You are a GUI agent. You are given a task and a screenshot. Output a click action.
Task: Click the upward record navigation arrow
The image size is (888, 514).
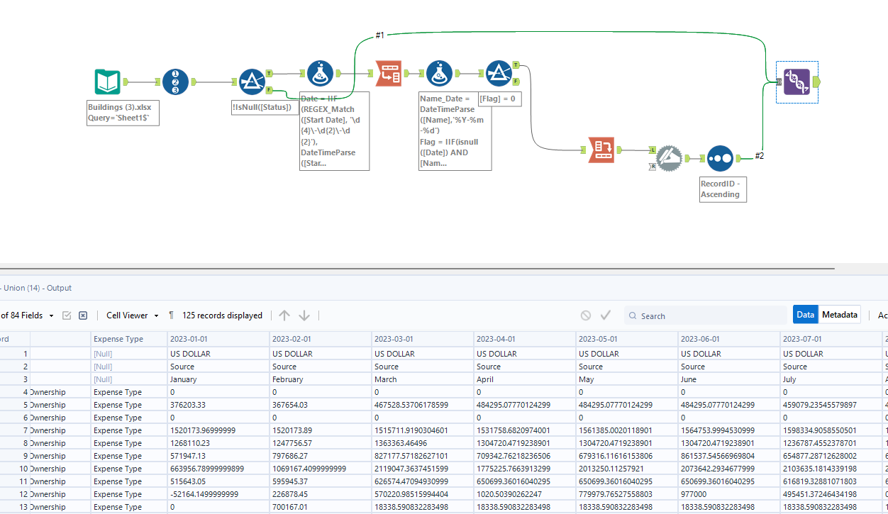pyautogui.click(x=286, y=315)
